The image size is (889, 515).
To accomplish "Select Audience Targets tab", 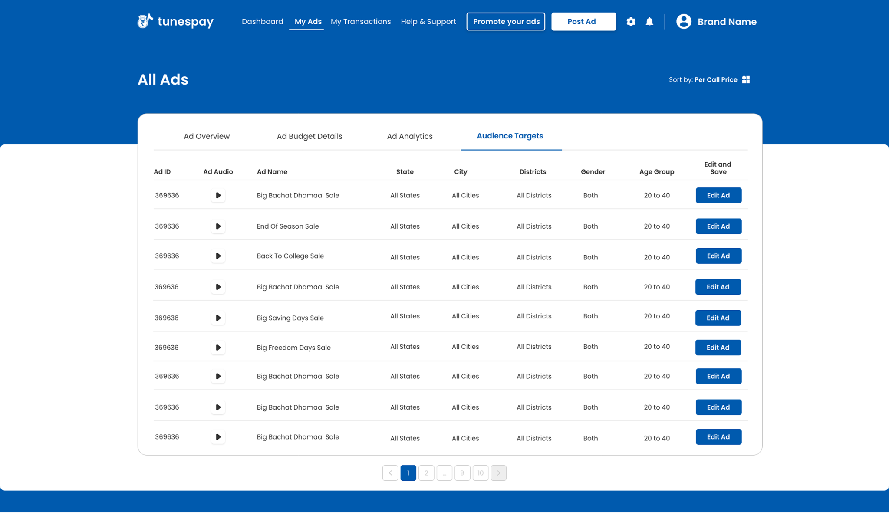I will pyautogui.click(x=510, y=136).
